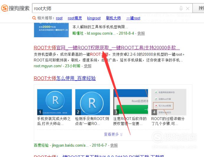Image resolution: width=204 pixels, height=157 pixels.
Task: Click the Sogou search button
Action: pyautogui.click(x=198, y=8)
